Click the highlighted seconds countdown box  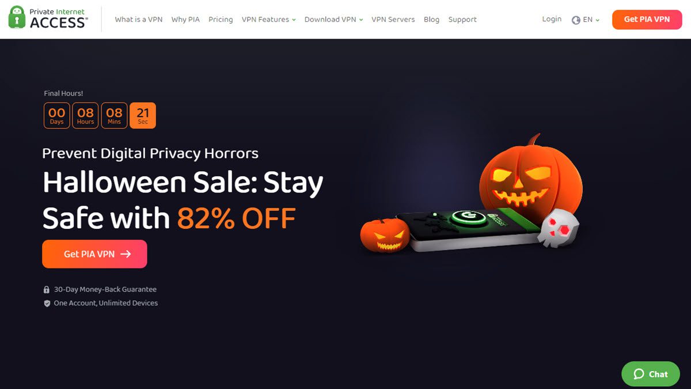(x=143, y=116)
